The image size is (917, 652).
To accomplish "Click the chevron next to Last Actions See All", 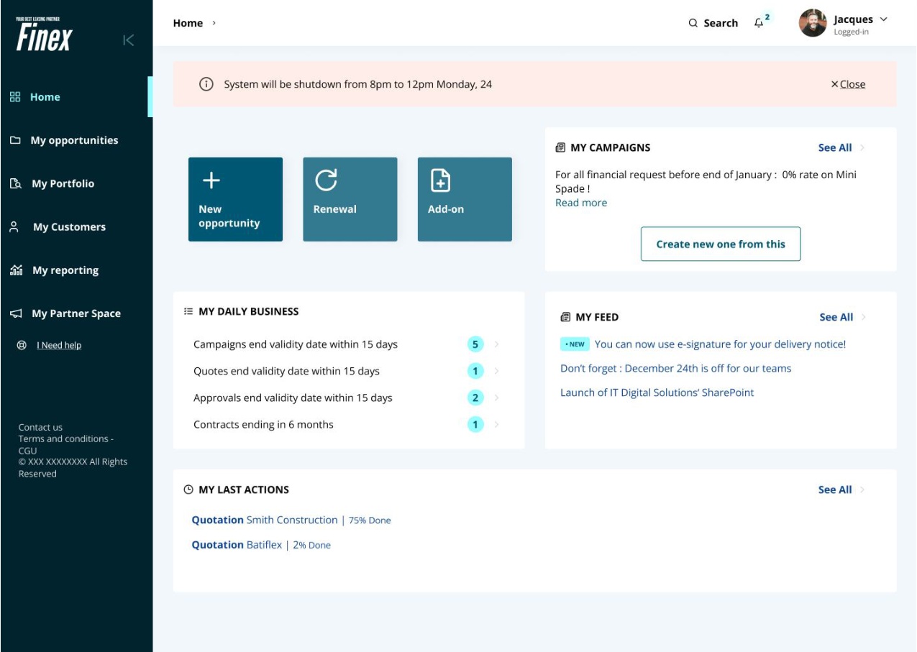I will coord(862,490).
